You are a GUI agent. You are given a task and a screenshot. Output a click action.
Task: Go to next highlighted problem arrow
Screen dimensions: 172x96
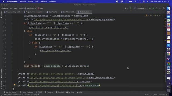click(165, 15)
